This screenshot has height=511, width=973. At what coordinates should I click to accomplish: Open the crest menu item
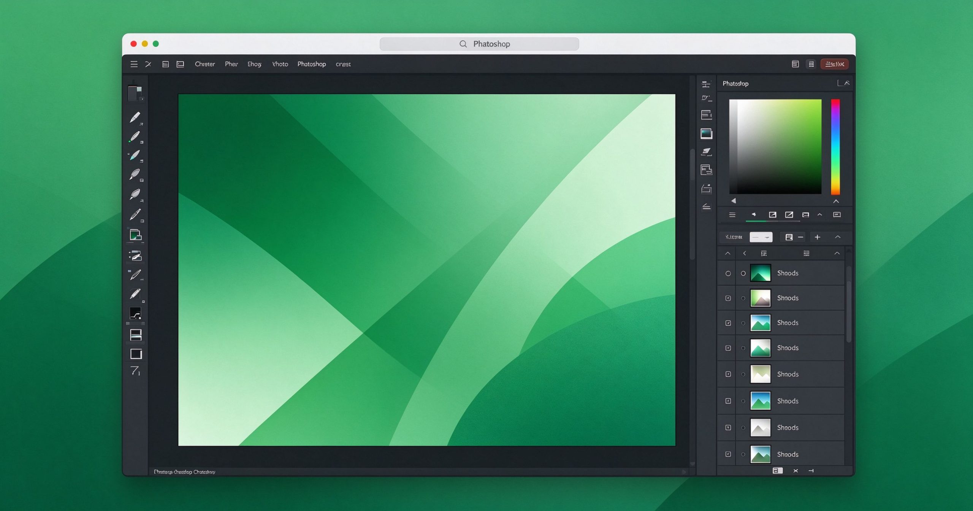tap(343, 64)
